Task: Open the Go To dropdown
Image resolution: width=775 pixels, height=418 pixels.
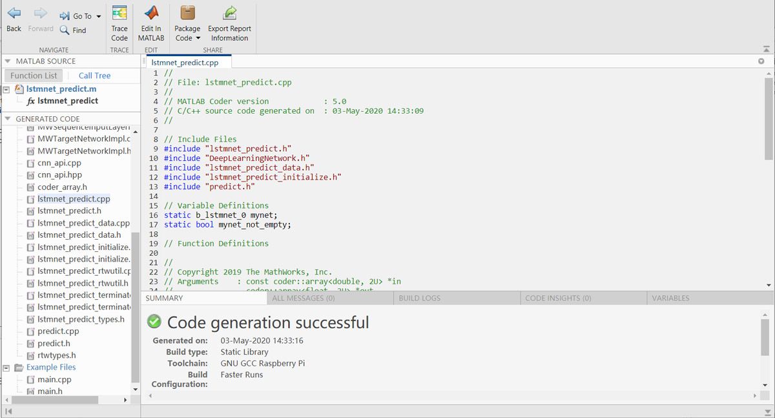Action: coord(98,16)
